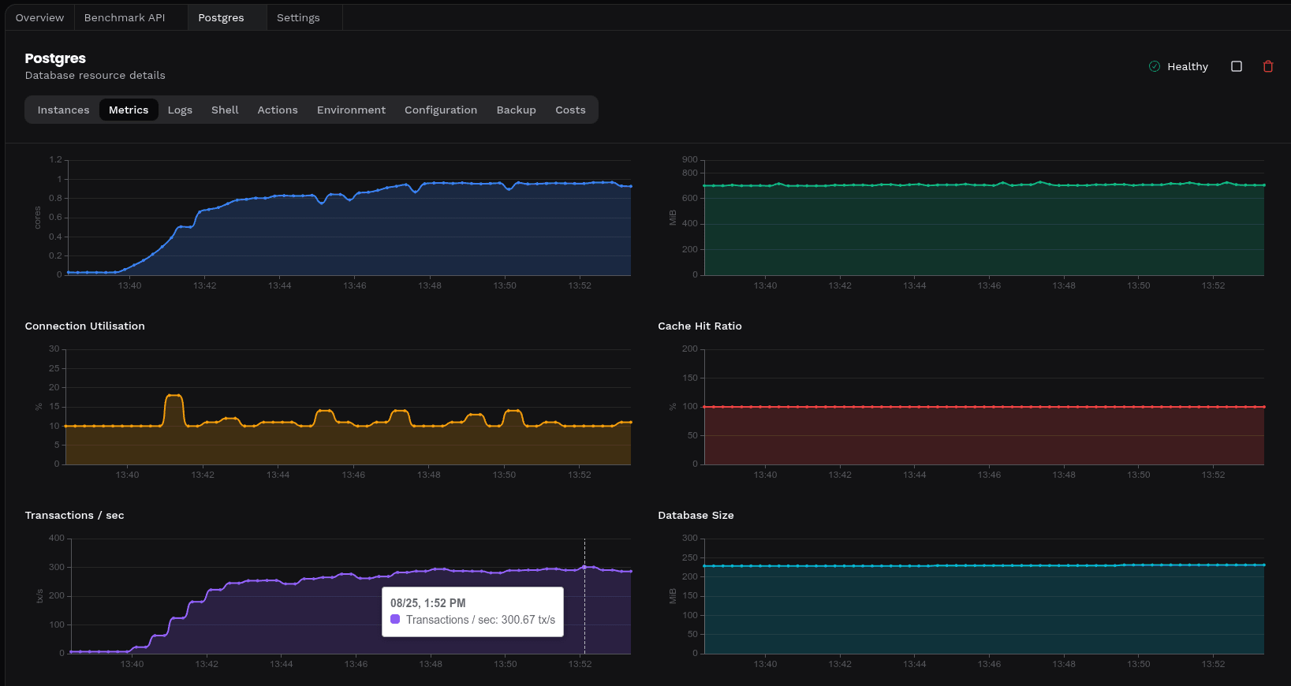Click the hovered marker on Transactions chart
The image size is (1291, 686).
584,567
